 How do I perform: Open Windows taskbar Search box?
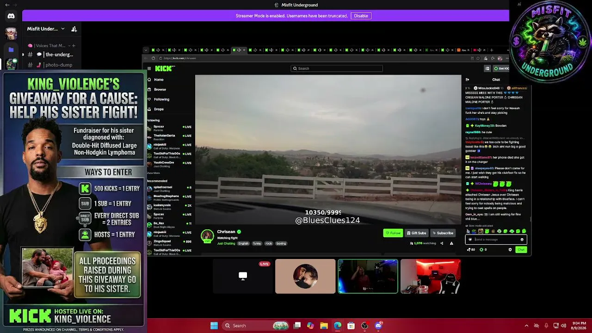click(x=255, y=326)
